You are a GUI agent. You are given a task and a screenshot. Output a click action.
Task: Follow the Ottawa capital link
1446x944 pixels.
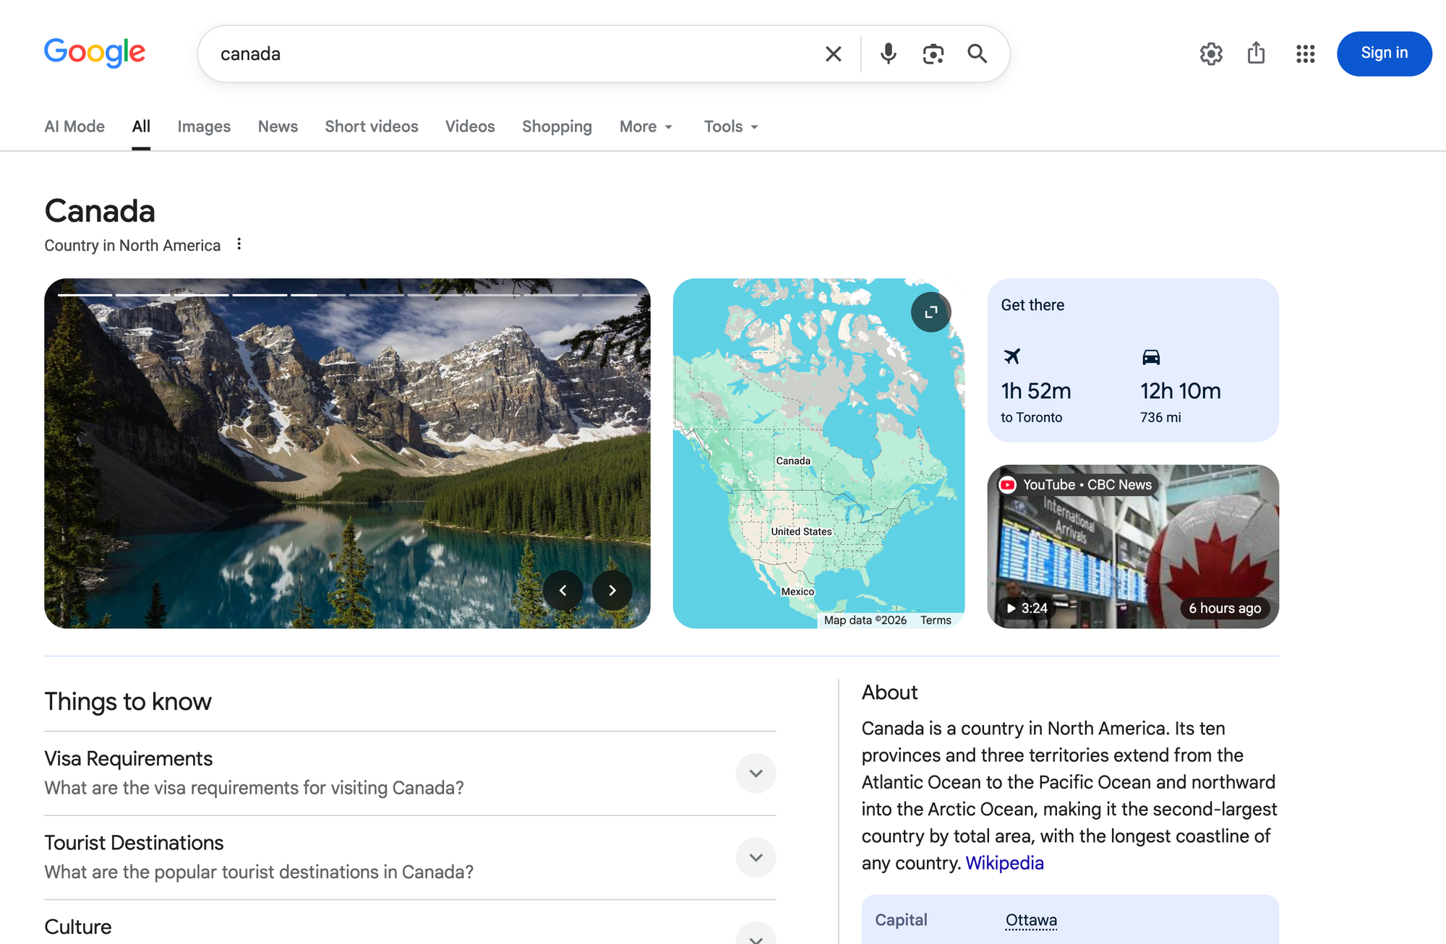point(1031,920)
